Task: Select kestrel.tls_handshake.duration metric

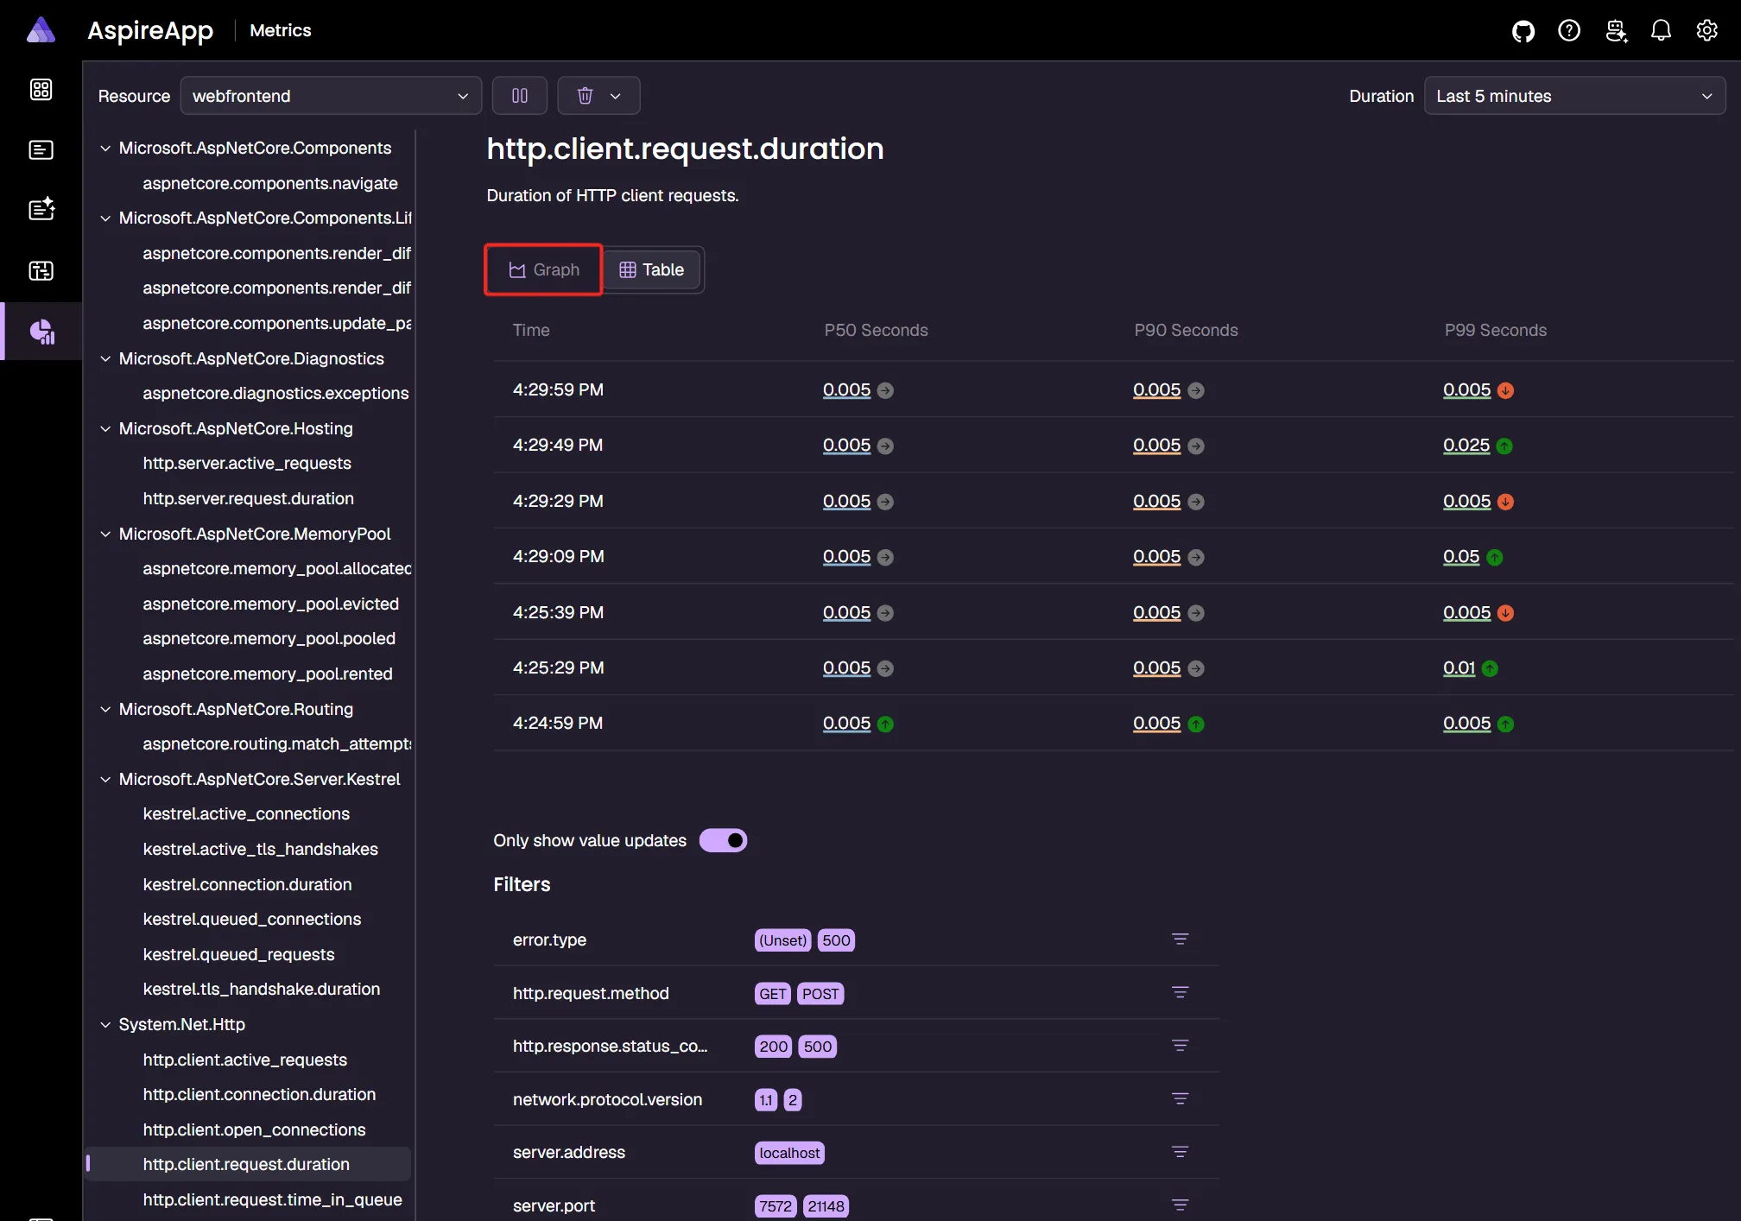Action: (262, 989)
